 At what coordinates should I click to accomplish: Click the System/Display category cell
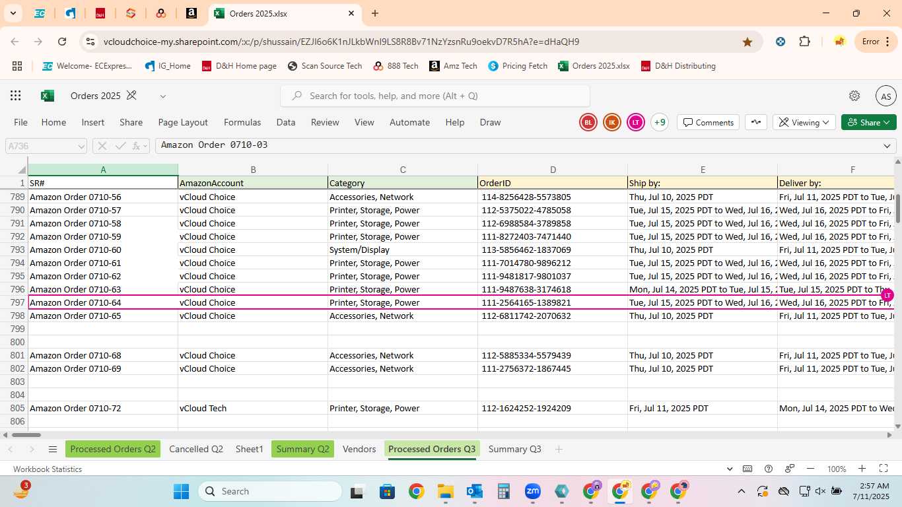(x=403, y=250)
